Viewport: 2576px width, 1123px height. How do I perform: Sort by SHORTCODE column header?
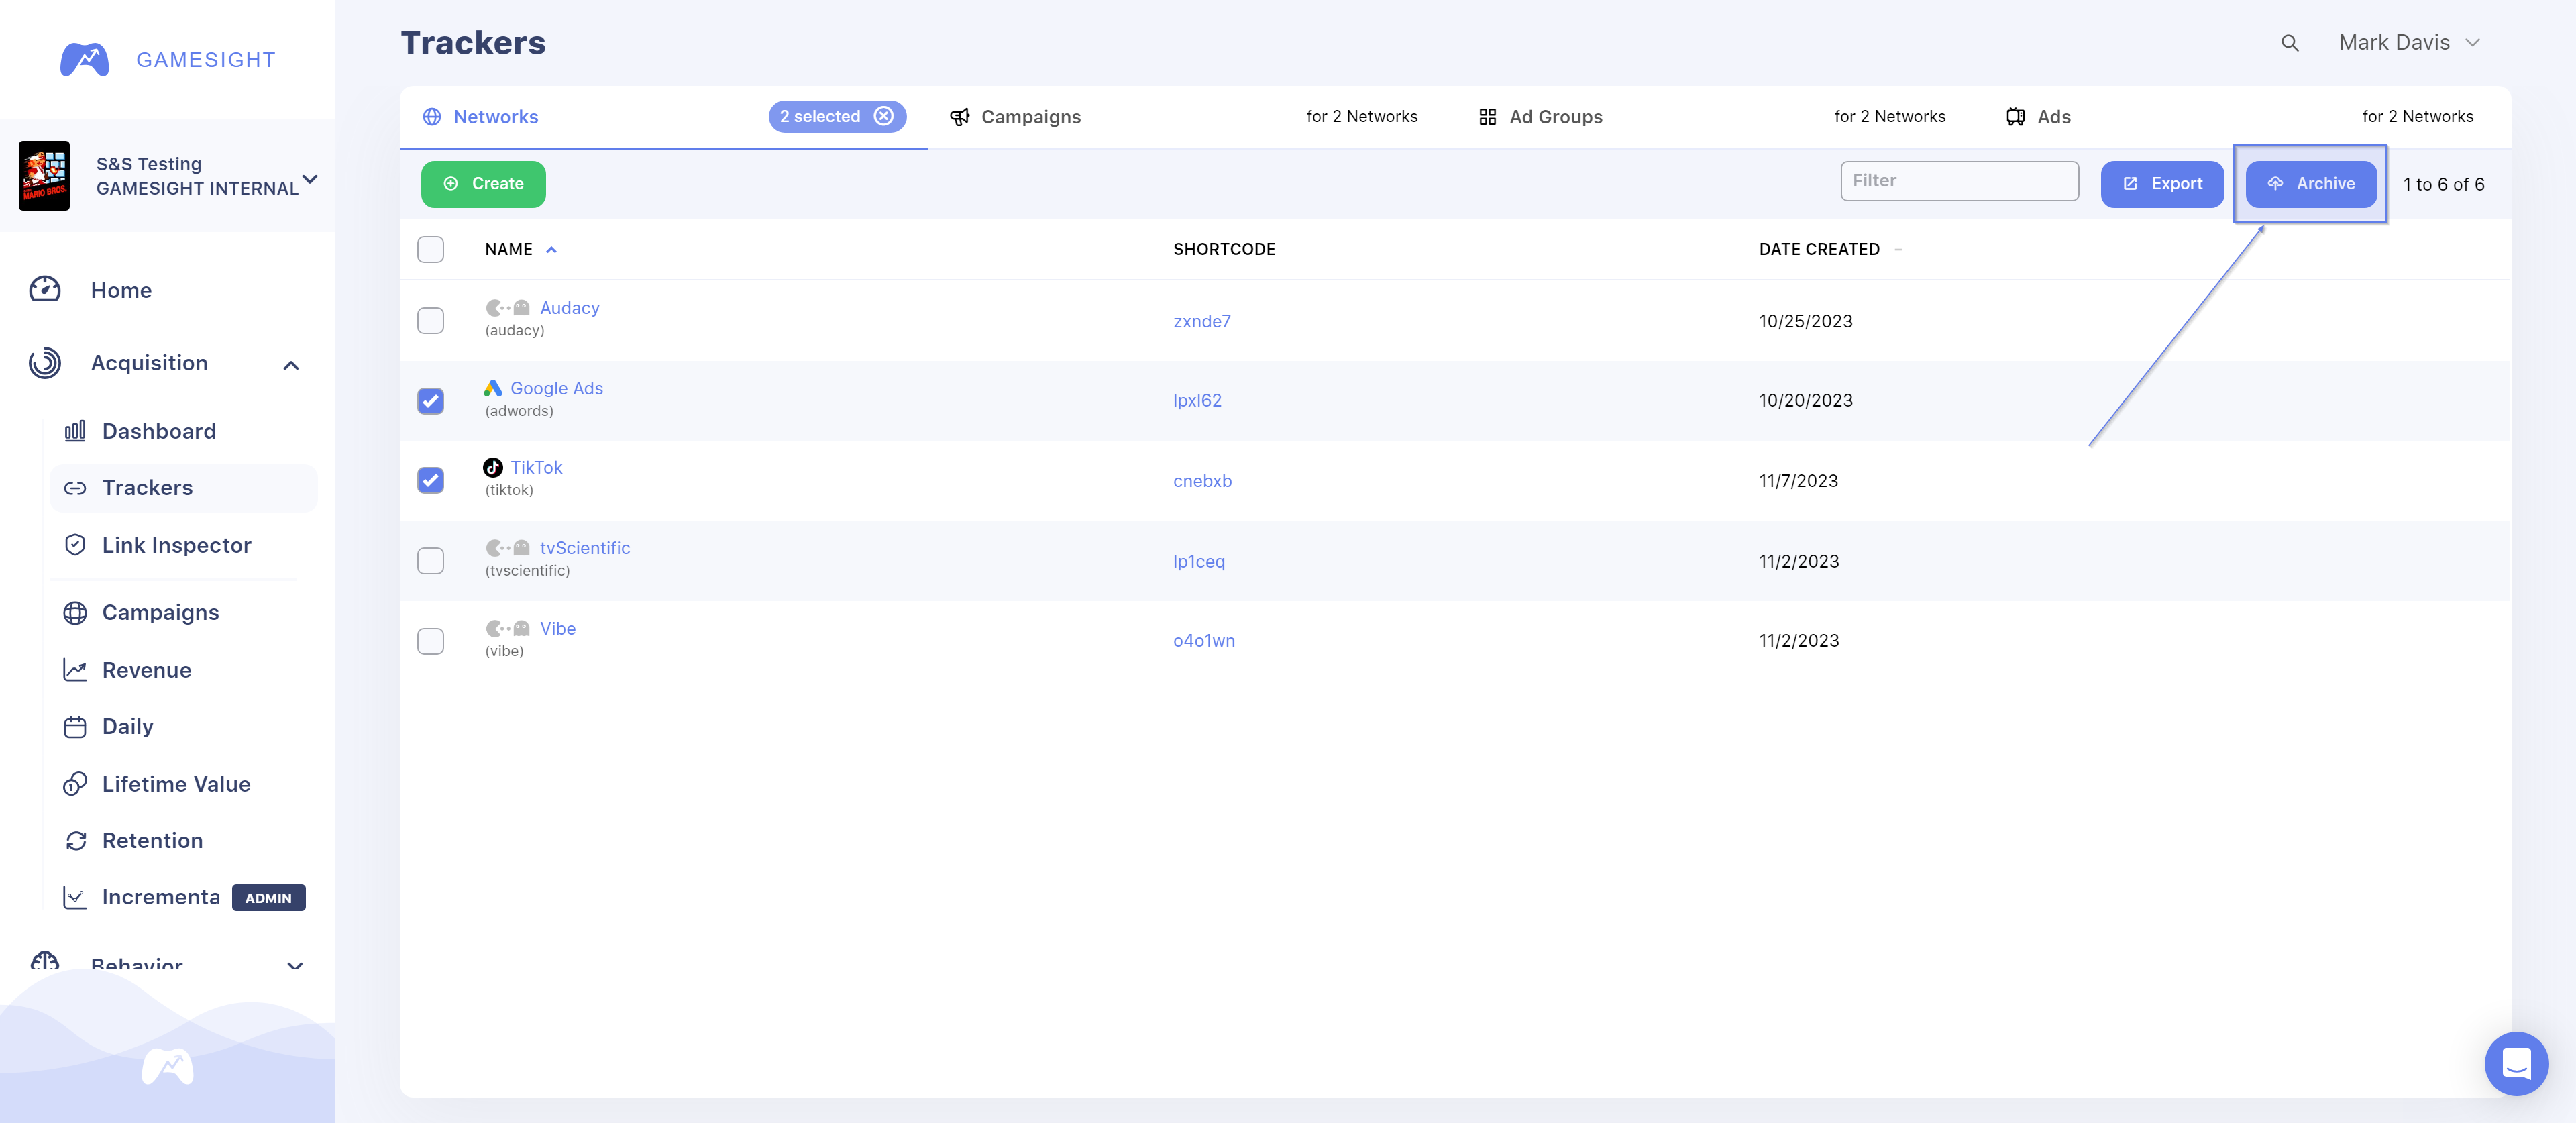tap(1224, 250)
